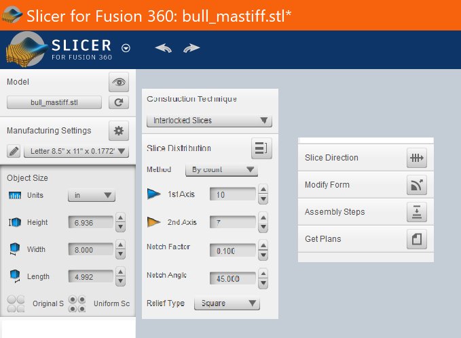Increase the 1st Axis count
The image size is (461, 338).
(x=263, y=189)
